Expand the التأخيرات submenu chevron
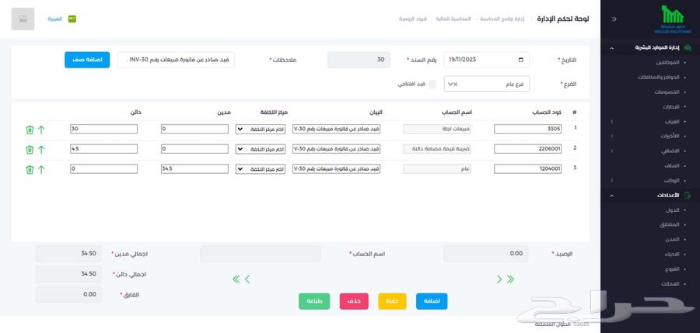 611,136
